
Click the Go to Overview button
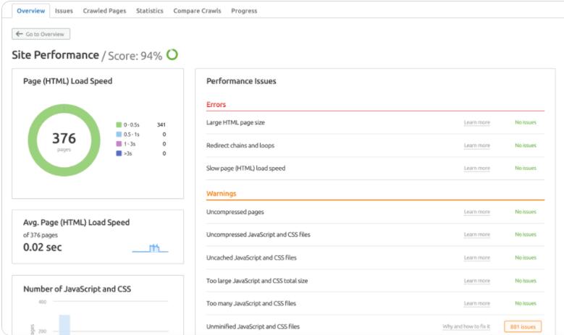41,34
